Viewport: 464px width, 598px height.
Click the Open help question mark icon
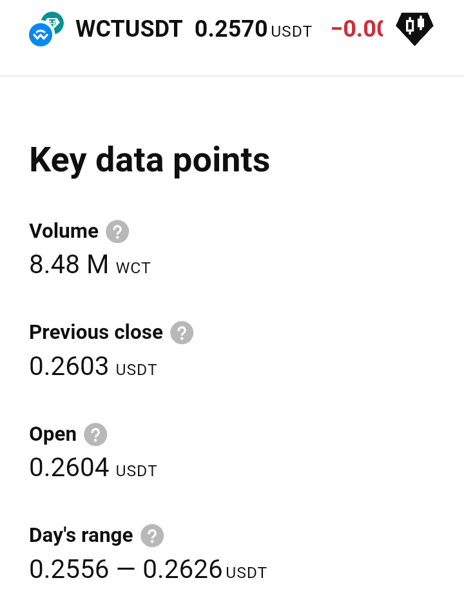pyautogui.click(x=95, y=434)
